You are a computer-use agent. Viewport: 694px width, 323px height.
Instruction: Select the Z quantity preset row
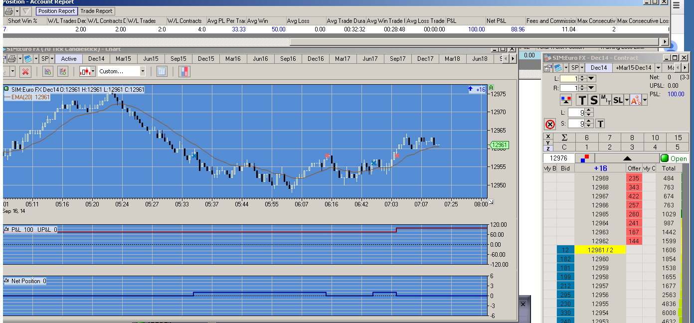[x=548, y=149]
